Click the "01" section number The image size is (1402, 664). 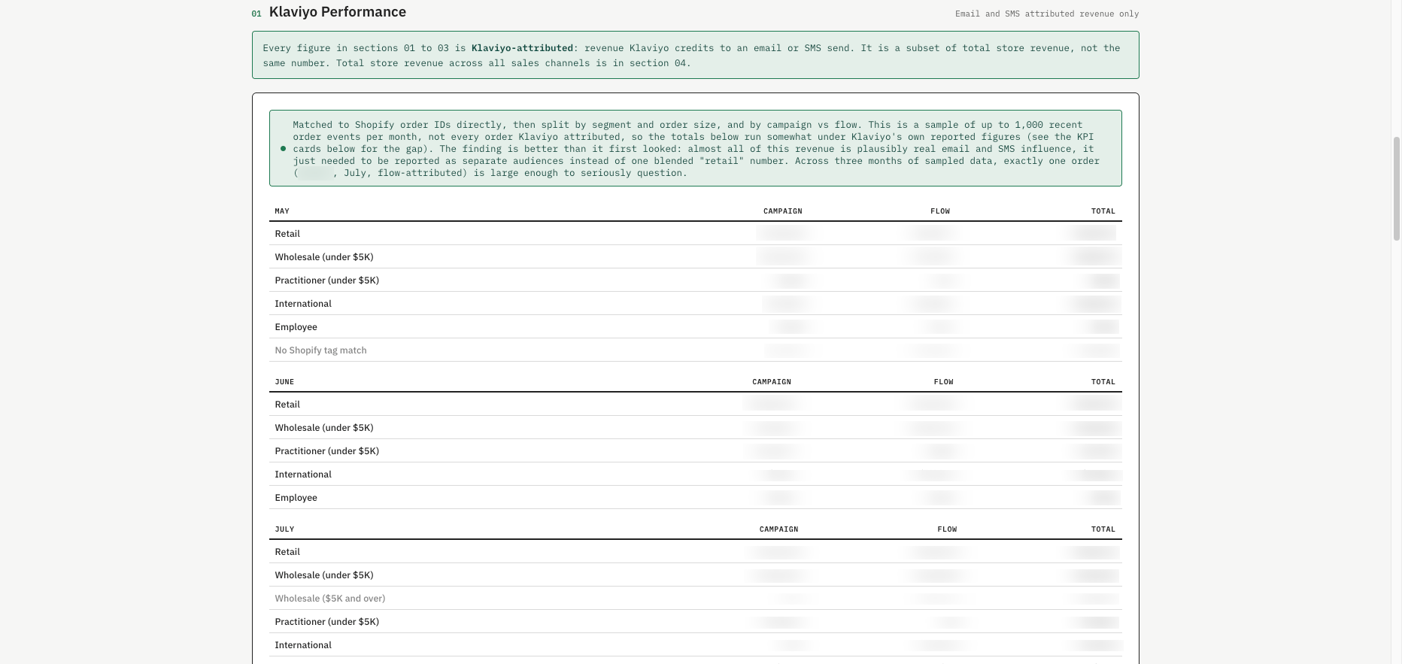(x=256, y=14)
